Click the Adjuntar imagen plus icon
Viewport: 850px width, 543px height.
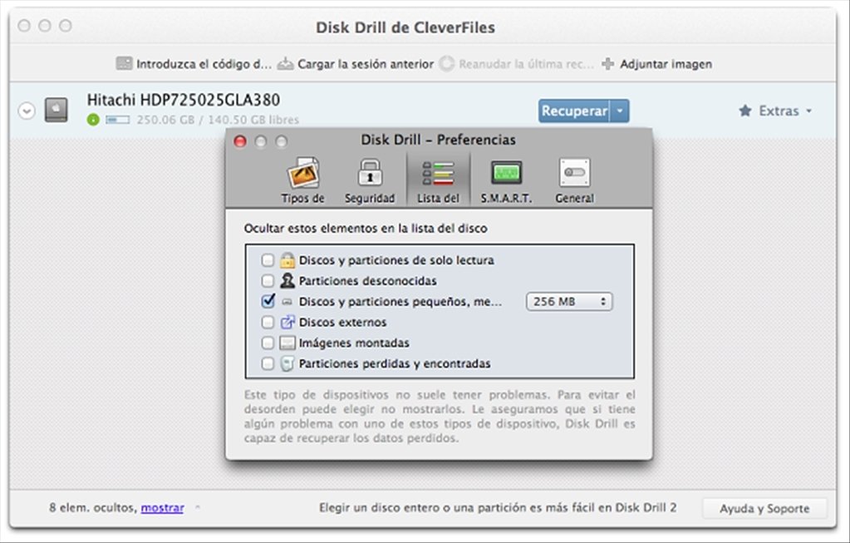click(x=608, y=63)
